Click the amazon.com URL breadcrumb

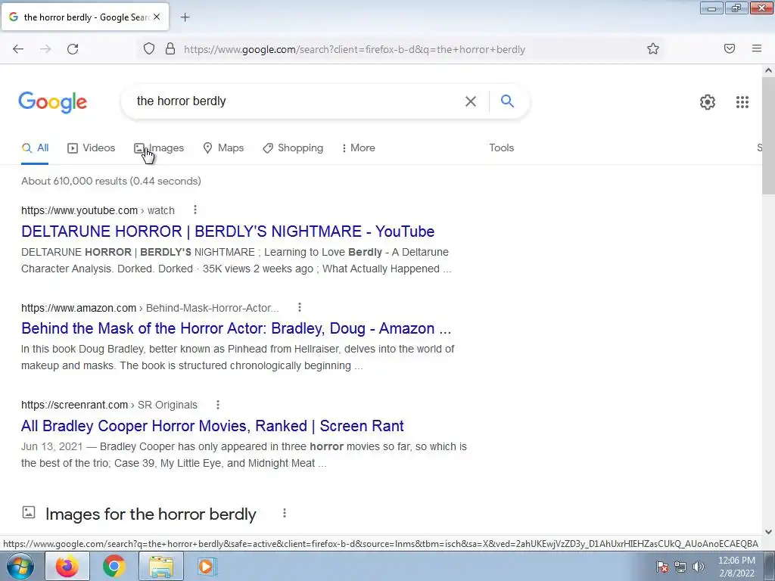pos(150,308)
